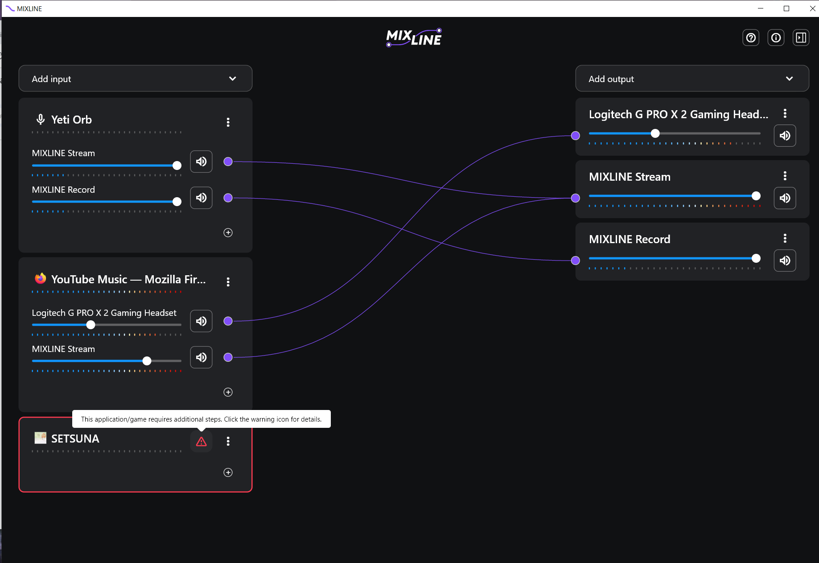
Task: Select the Yeti Orb MIXLINE Stream connection node
Action: [228, 161]
